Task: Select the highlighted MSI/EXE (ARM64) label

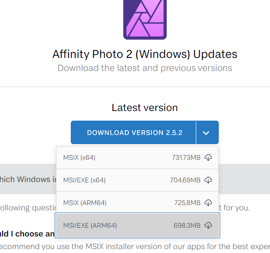Action: 90,226
